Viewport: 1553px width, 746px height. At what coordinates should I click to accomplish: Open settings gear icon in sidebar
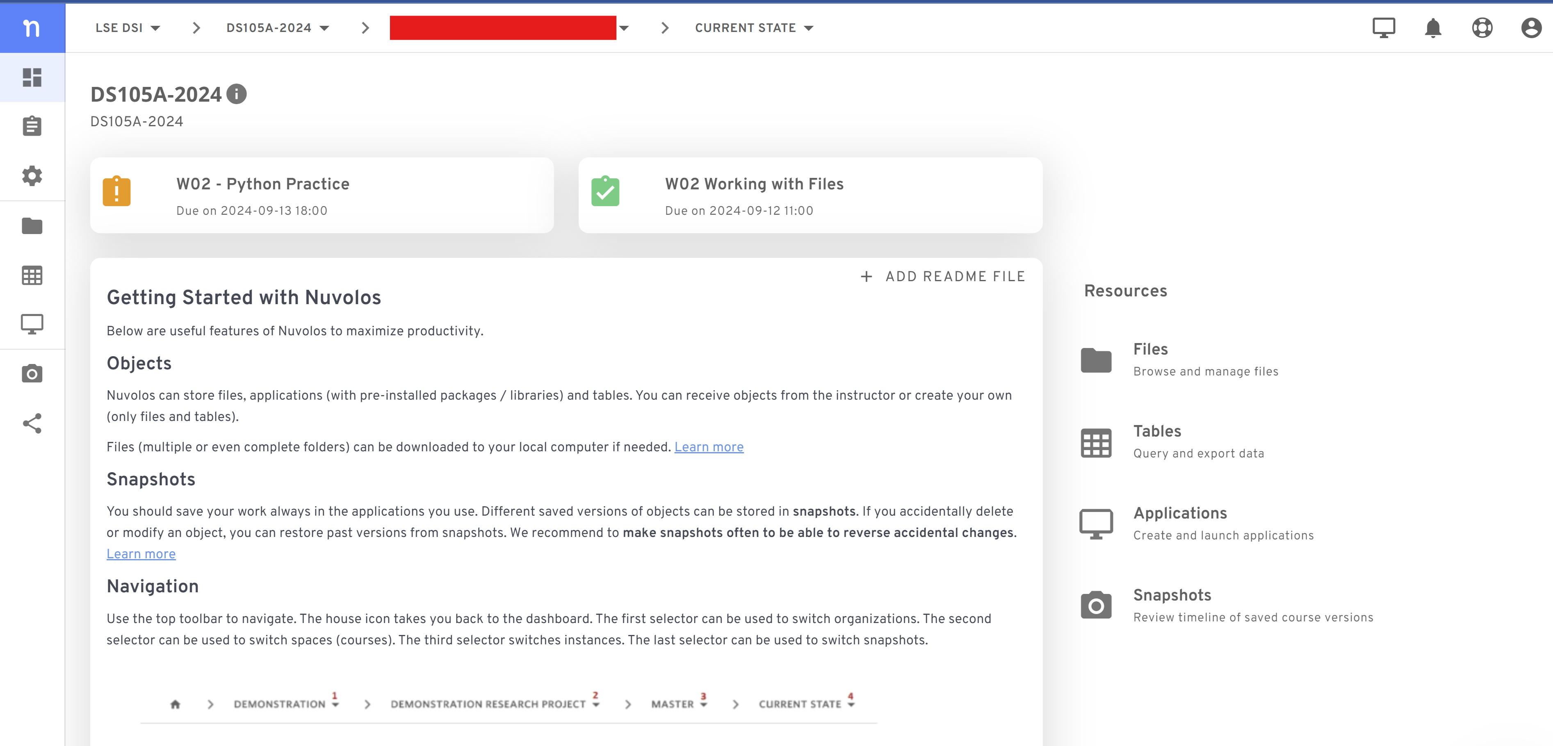[x=31, y=176]
